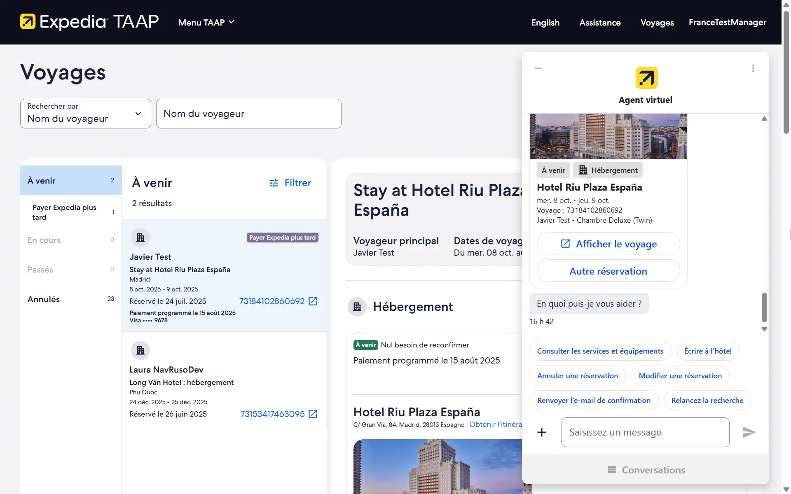The width and height of the screenshot is (791, 494).
Task: Focus the Nom du voyageur search field
Action: coord(248,114)
